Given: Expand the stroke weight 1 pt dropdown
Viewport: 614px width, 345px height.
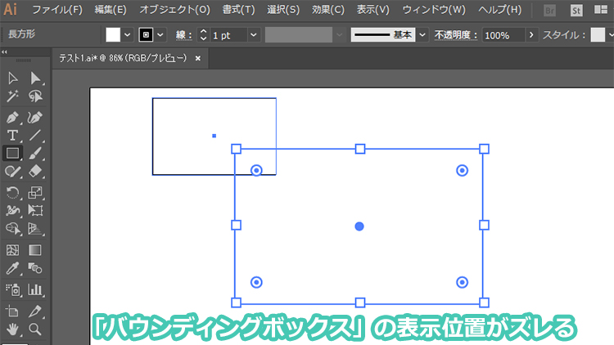Looking at the screenshot, I should point(253,36).
